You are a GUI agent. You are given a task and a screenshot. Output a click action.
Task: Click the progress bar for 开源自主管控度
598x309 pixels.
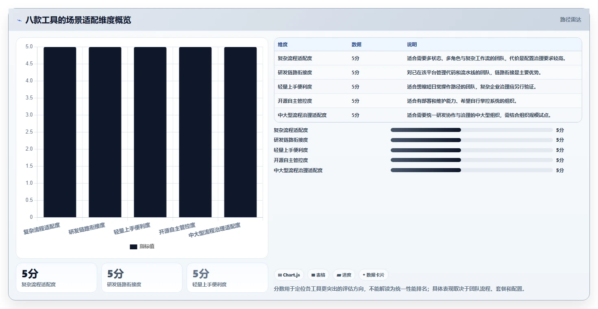coord(472,160)
